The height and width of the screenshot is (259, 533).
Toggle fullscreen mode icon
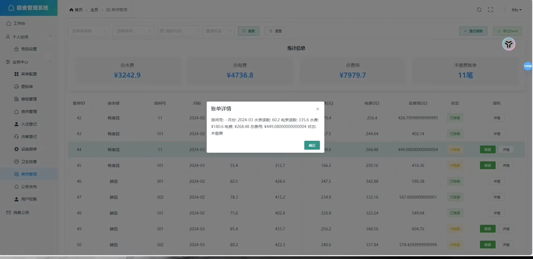pyautogui.click(x=490, y=10)
